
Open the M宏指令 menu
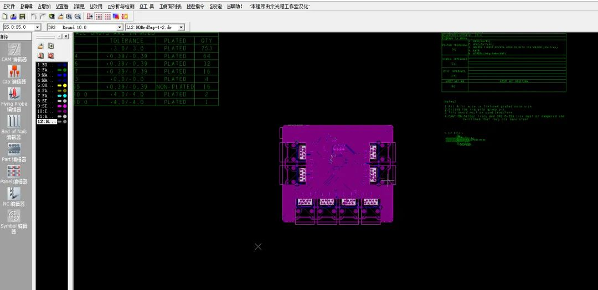click(195, 7)
